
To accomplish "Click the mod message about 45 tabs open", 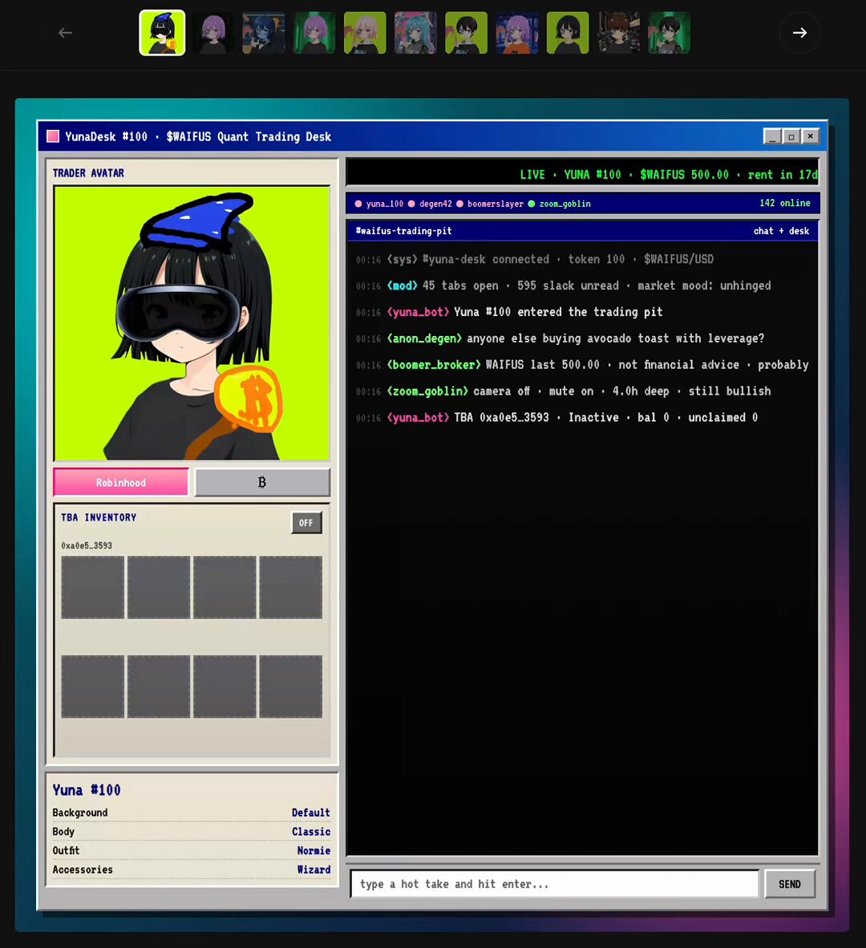I will tap(563, 286).
